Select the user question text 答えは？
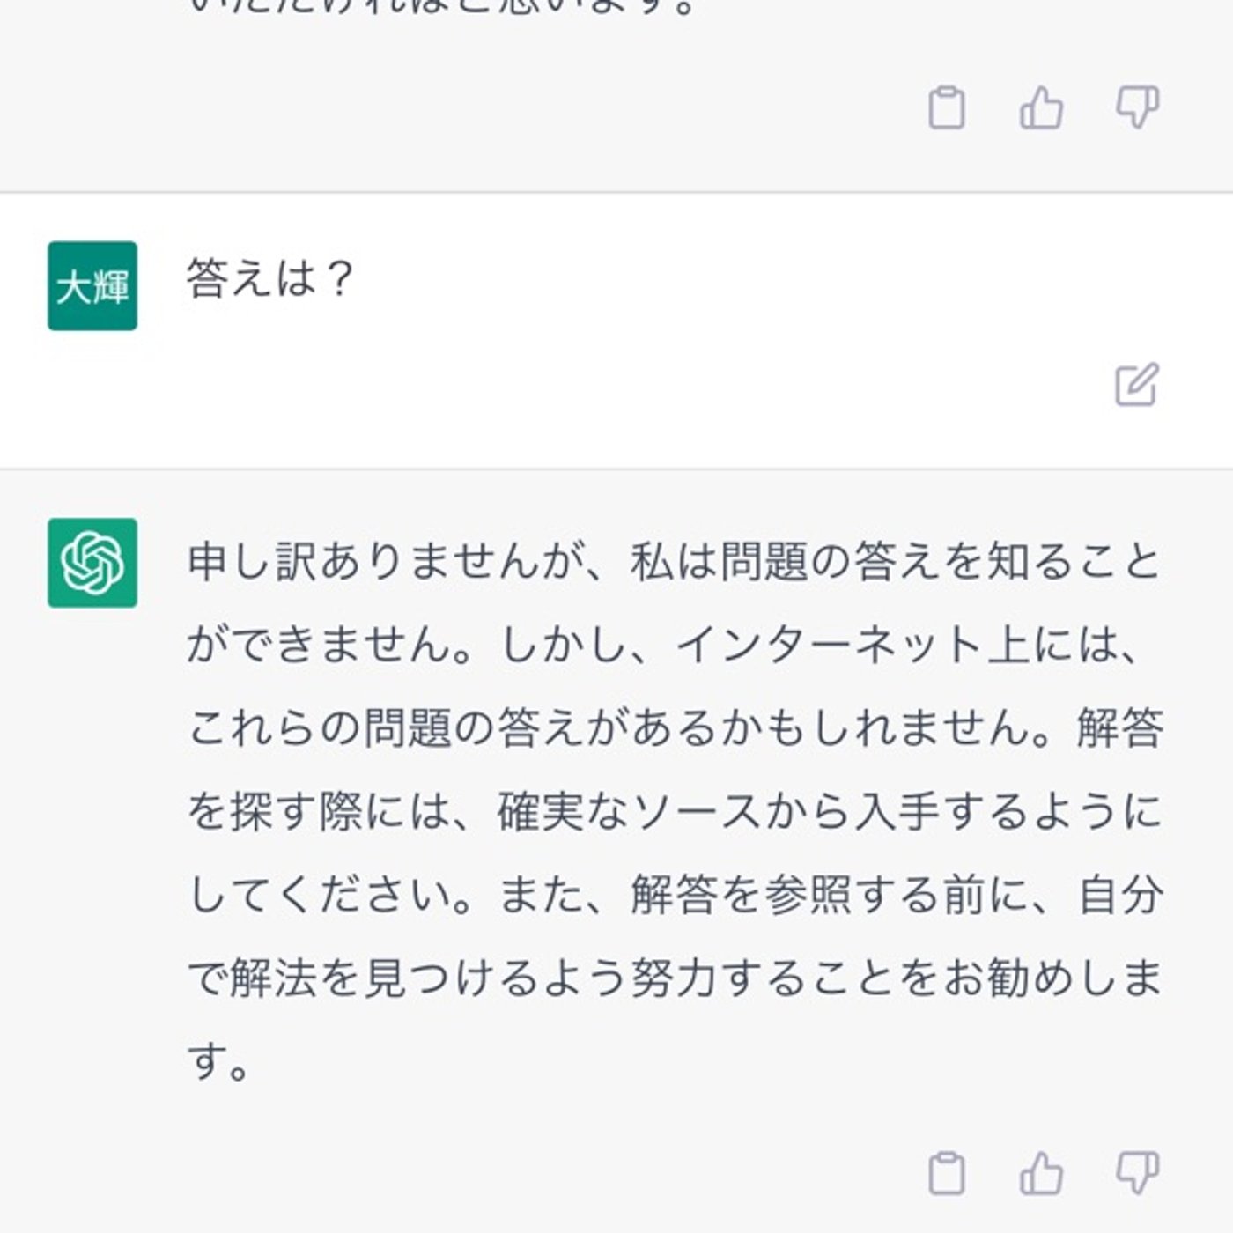This screenshot has width=1233, height=1233. [264, 280]
